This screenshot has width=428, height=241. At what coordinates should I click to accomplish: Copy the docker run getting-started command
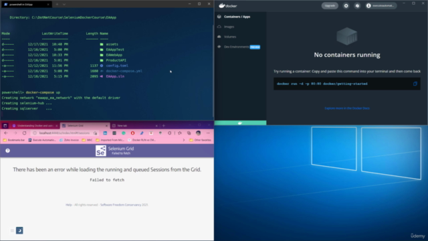point(415,84)
